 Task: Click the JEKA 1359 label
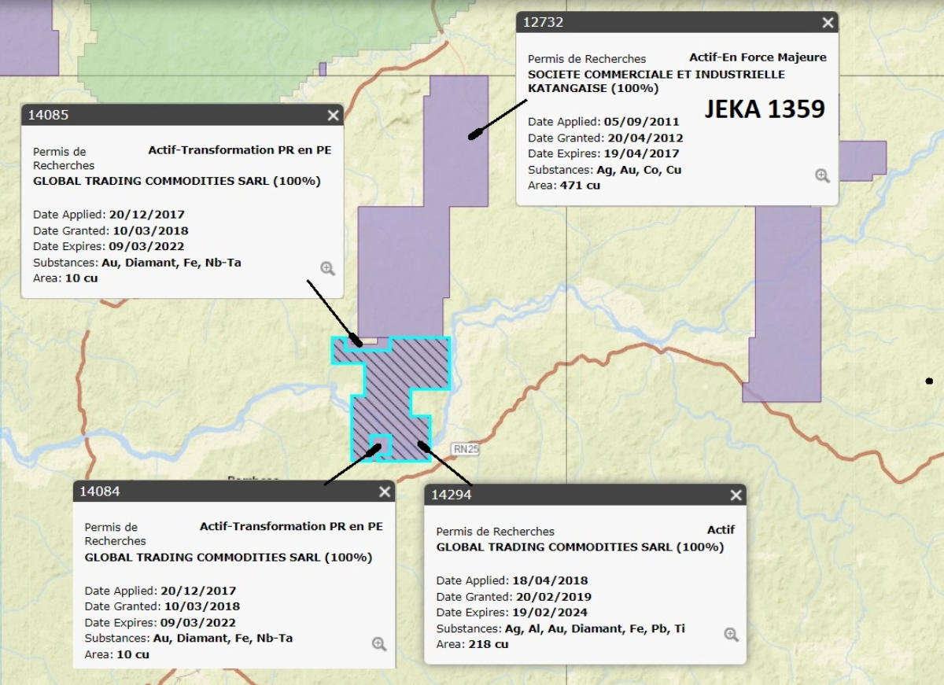(x=764, y=109)
